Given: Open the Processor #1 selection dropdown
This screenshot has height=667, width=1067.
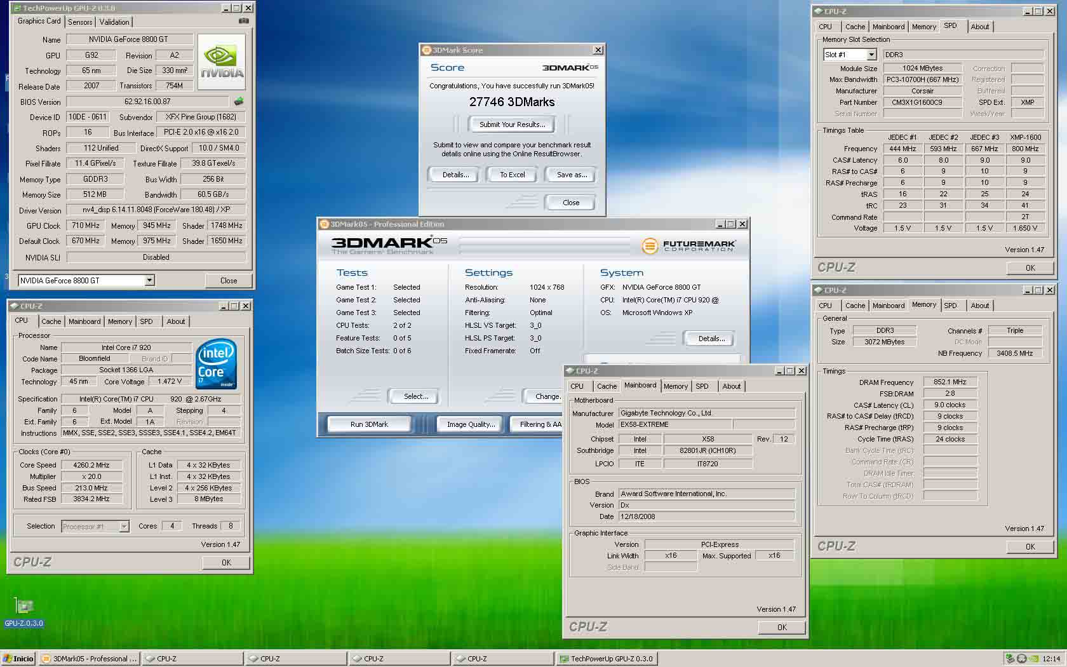Looking at the screenshot, I should pos(124,526).
